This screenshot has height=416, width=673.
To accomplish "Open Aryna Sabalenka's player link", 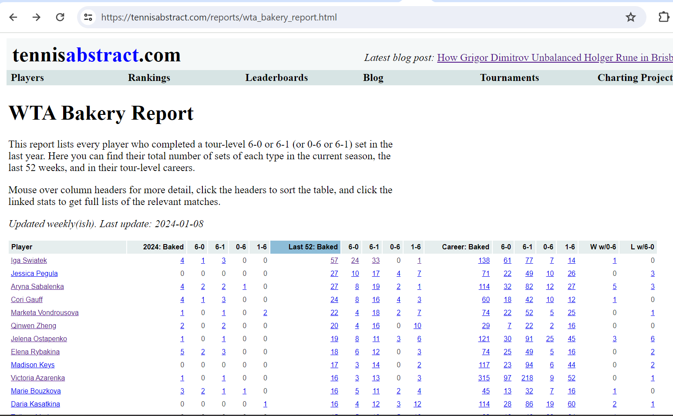I will pos(37,287).
